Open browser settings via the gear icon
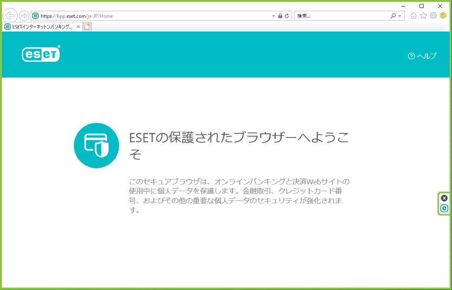Screen dimensions: 452x290 coord(433,15)
